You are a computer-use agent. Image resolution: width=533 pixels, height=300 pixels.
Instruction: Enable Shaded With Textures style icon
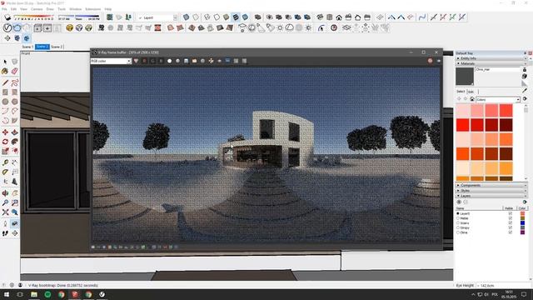[x=236, y=17]
